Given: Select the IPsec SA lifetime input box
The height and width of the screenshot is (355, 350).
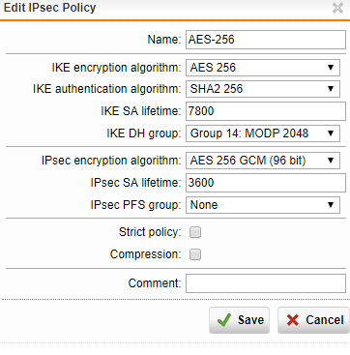Looking at the screenshot, I should coord(266,183).
